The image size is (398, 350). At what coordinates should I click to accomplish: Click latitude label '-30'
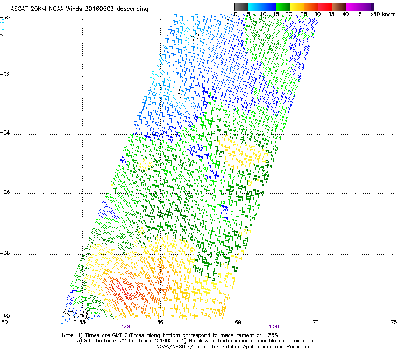[x=5, y=18]
